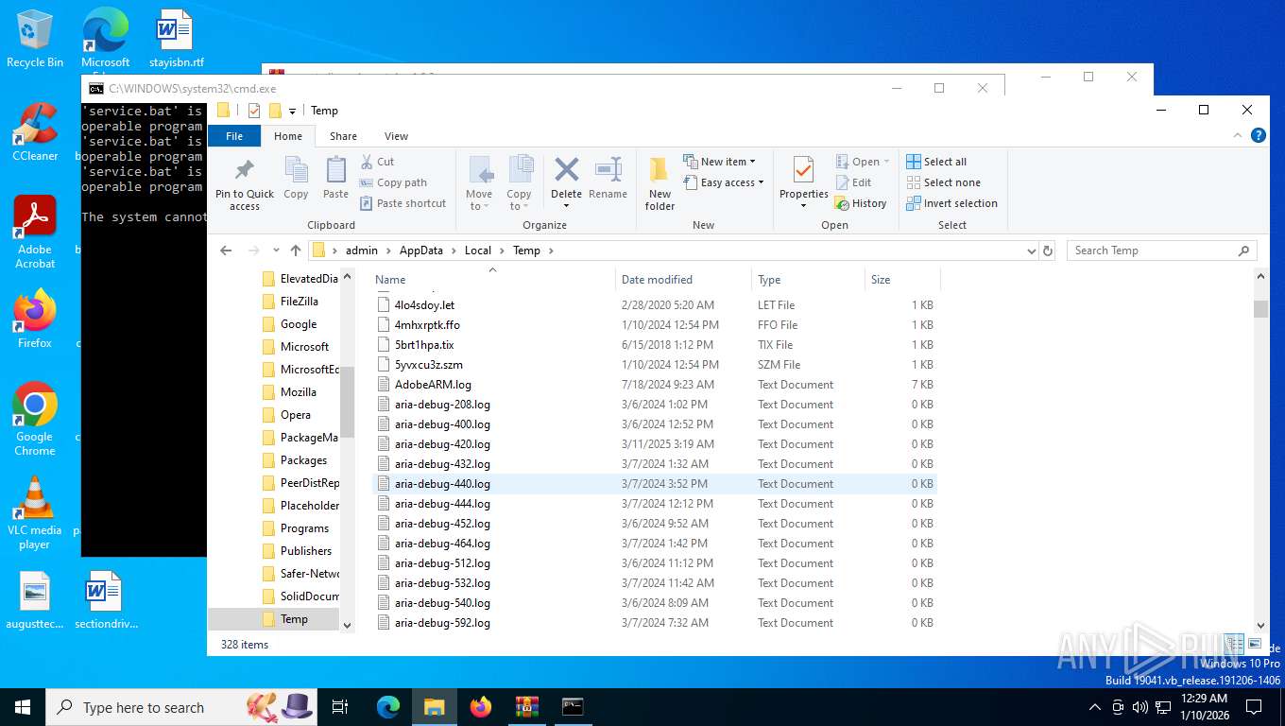Viewport: 1285px width, 726px height.
Task: Click AppData in the address path
Action: click(420, 251)
